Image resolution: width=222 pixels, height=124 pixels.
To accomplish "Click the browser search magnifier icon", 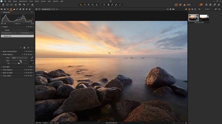I will pos(219,9).
